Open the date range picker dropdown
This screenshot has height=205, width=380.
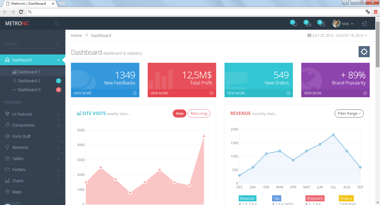(337, 36)
